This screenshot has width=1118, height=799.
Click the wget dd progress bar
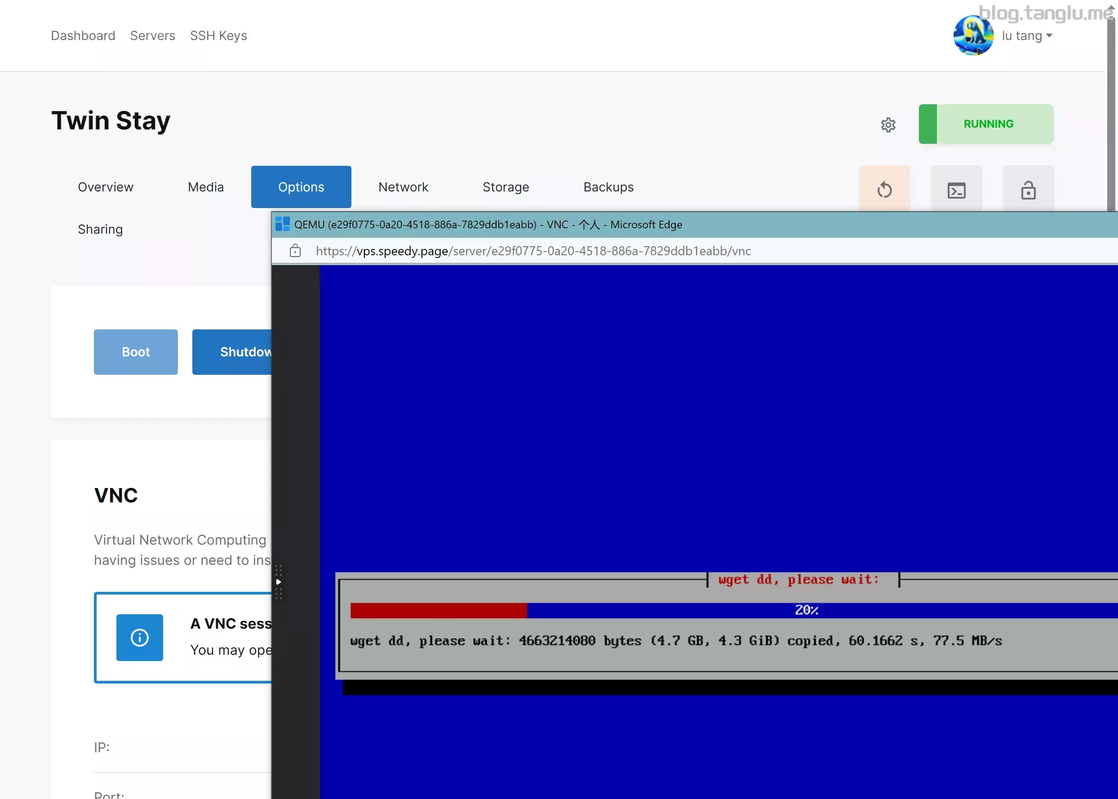(733, 610)
